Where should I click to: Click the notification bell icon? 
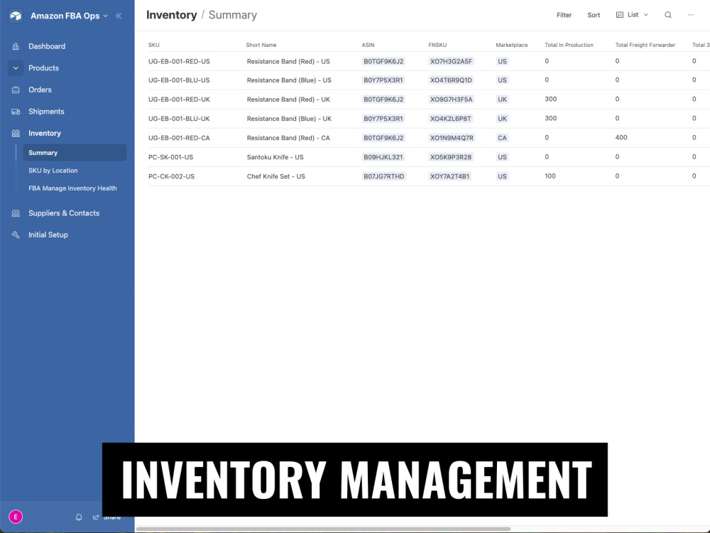pyautogui.click(x=79, y=517)
